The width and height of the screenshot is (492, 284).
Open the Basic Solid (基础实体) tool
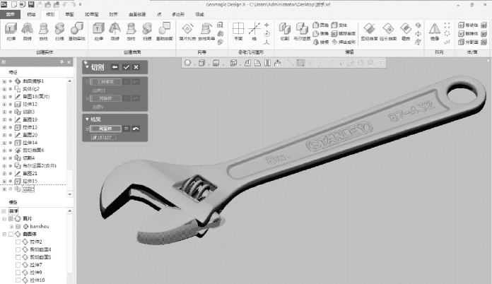click(x=77, y=31)
